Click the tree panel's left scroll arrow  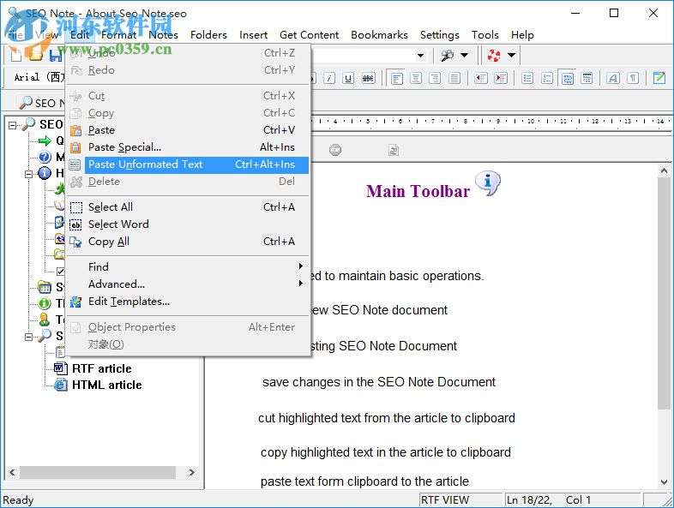point(12,472)
